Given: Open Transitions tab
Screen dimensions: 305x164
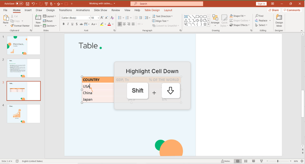Looking at the screenshot, I should click(x=65, y=10).
